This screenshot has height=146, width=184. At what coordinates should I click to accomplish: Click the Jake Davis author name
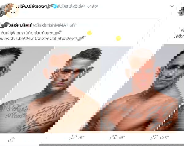click(20, 25)
